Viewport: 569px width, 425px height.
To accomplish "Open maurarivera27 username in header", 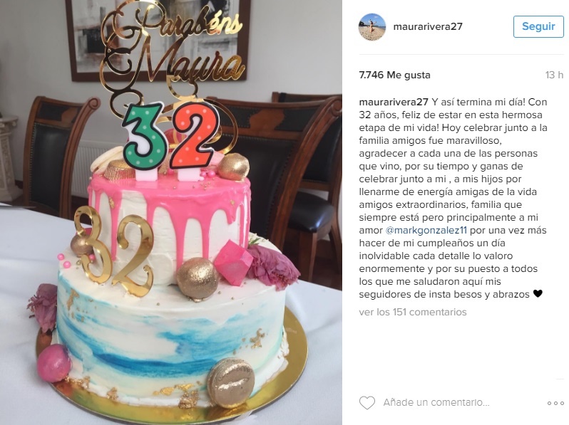I will [x=428, y=26].
